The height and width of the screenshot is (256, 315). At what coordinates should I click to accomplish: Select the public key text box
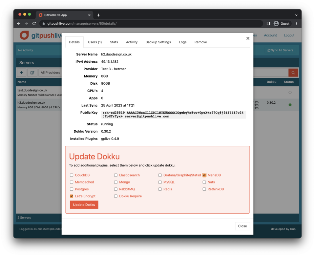(174, 115)
